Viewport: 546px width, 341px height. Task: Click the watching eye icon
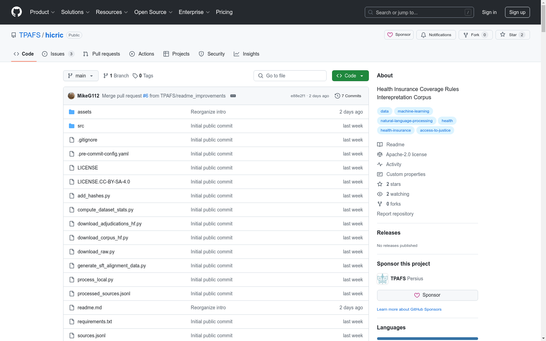[x=380, y=194]
